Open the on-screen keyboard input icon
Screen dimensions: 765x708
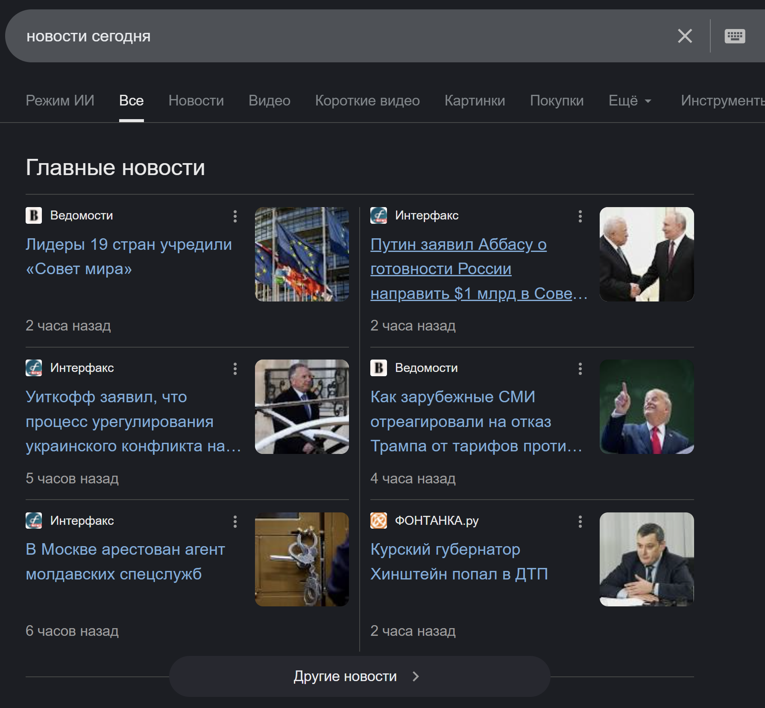[736, 36]
